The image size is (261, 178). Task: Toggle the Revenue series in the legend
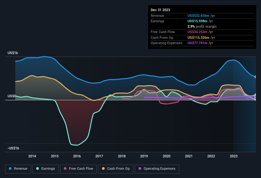coord(18,169)
